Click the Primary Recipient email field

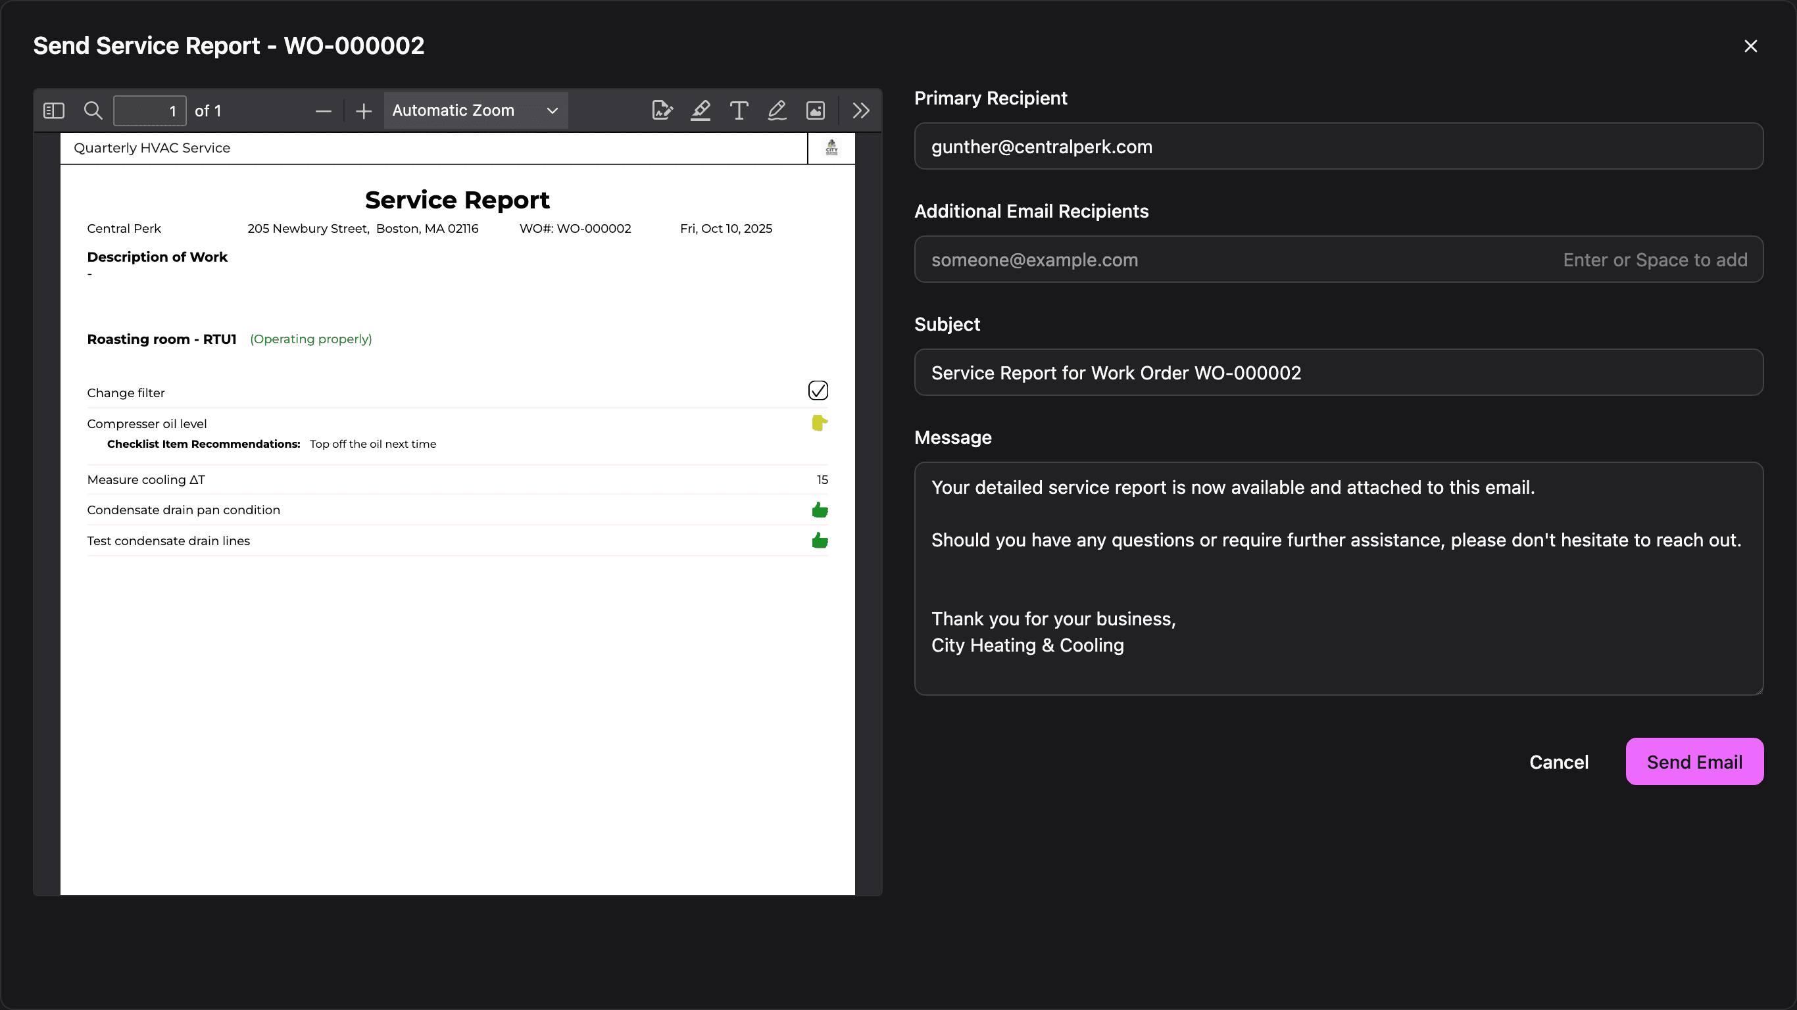click(1338, 147)
